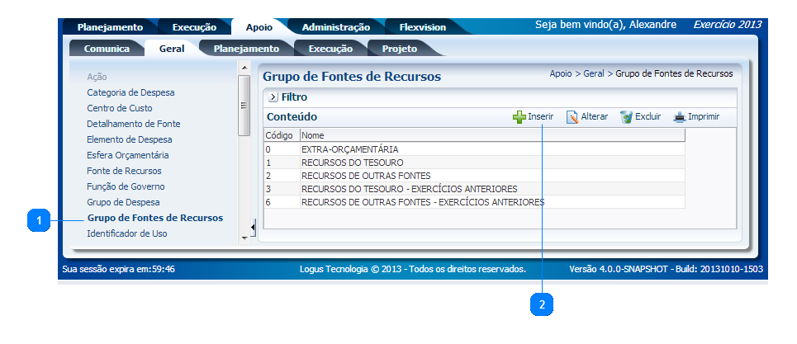The width and height of the screenshot is (797, 344).
Task: Switch to the Administração main tab
Action: coord(335,27)
